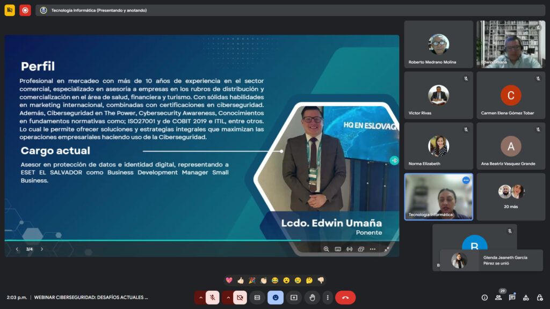The image size is (550, 309).
Task: Toggle the emoji reactions button
Action: [x=276, y=297]
